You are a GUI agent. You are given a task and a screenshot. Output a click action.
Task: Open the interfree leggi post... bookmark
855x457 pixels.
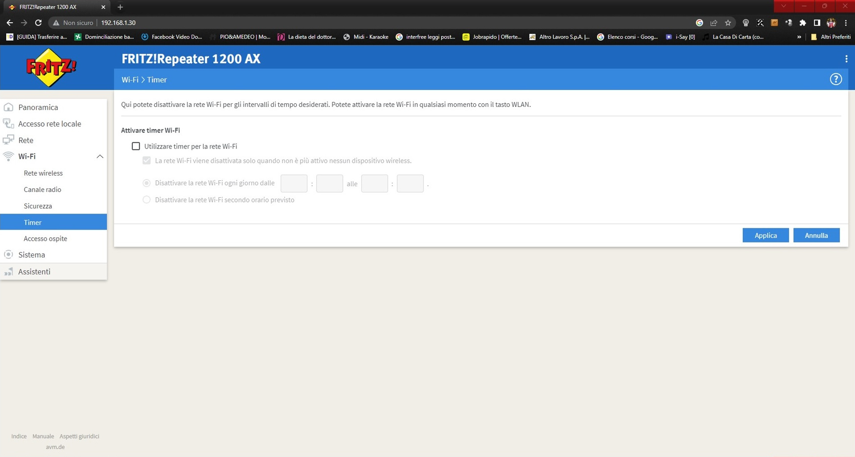[x=426, y=37]
